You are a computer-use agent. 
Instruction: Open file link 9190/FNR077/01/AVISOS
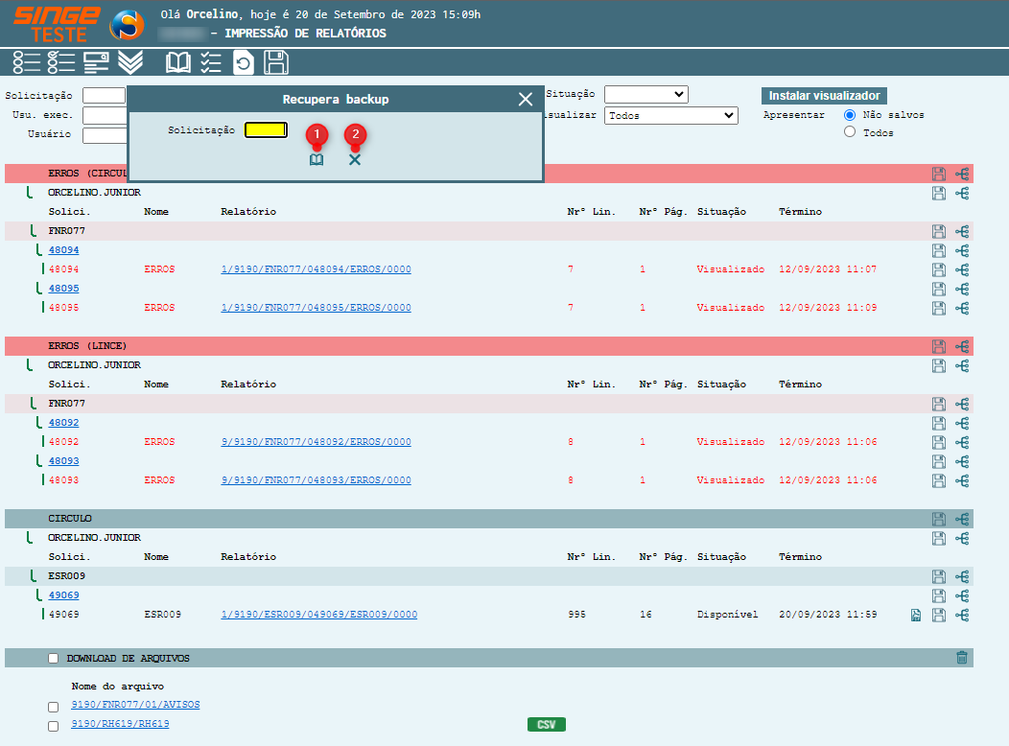[136, 705]
